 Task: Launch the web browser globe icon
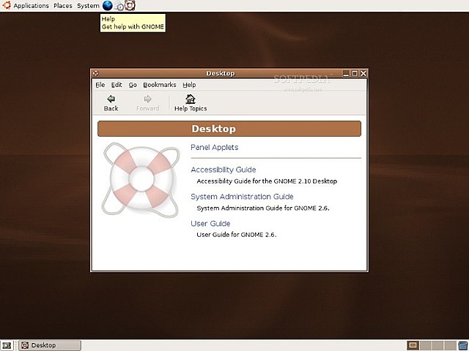(x=108, y=5)
